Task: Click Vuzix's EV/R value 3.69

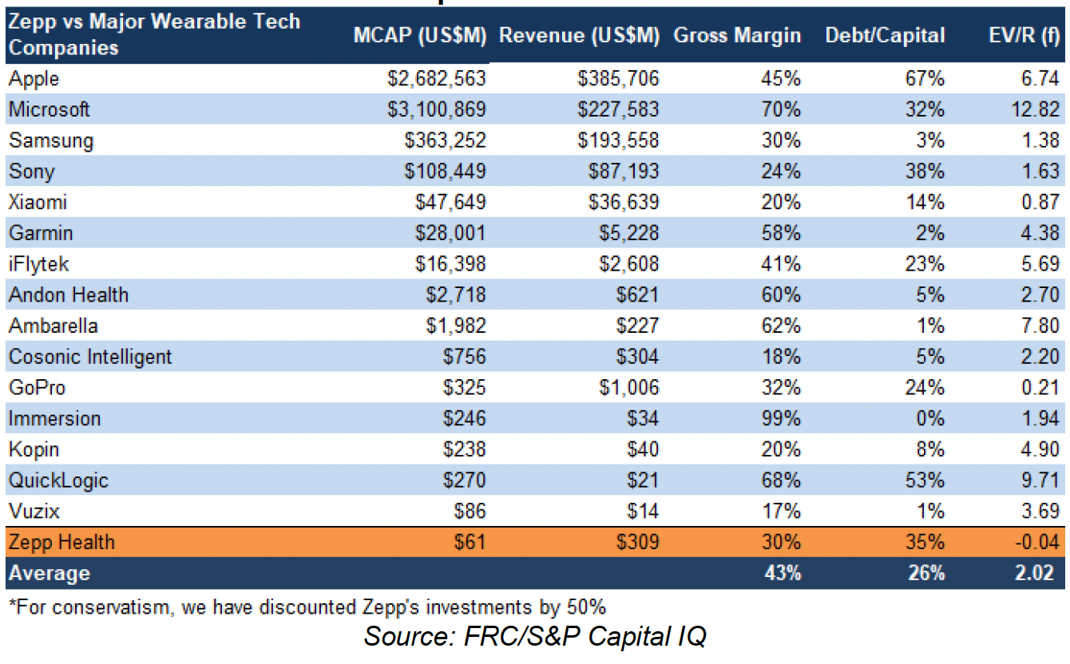Action: point(1041,511)
